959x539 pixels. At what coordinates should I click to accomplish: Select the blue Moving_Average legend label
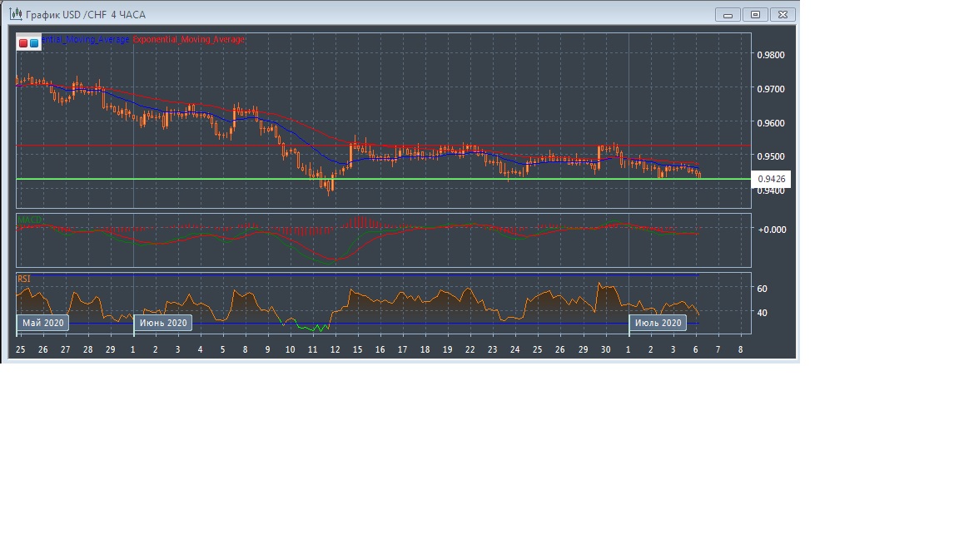tap(86, 39)
